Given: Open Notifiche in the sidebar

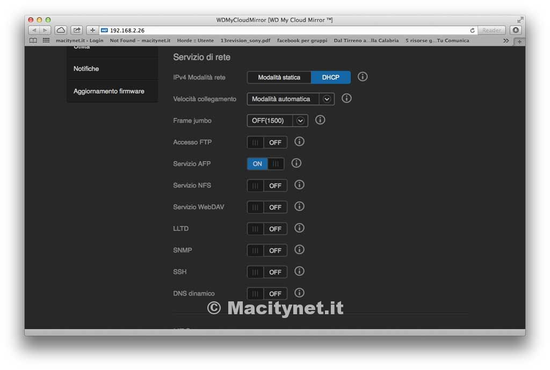Looking at the screenshot, I should click(x=112, y=69).
